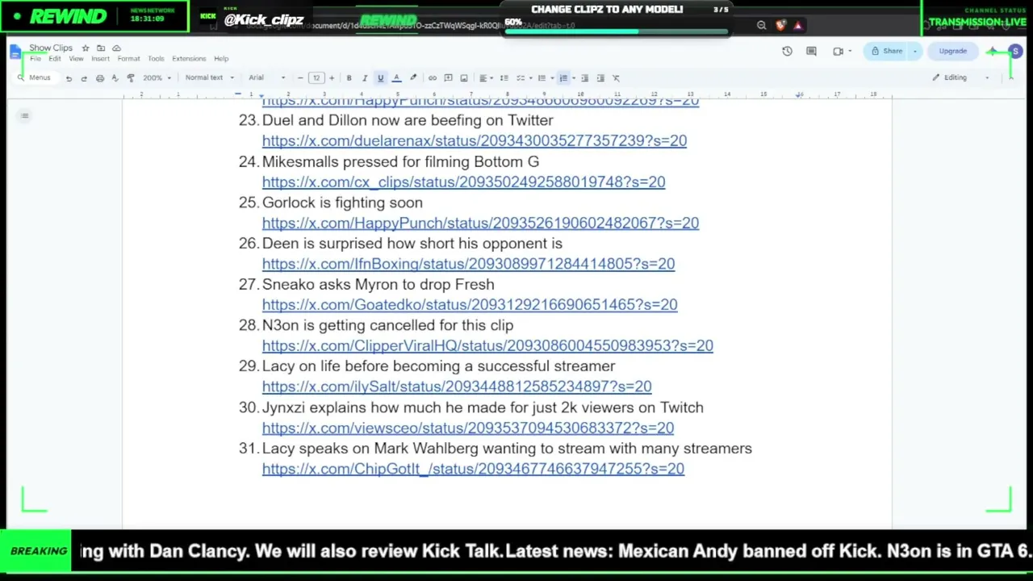The width and height of the screenshot is (1033, 581).
Task: Expand the Meet call options arrow
Action: click(850, 51)
